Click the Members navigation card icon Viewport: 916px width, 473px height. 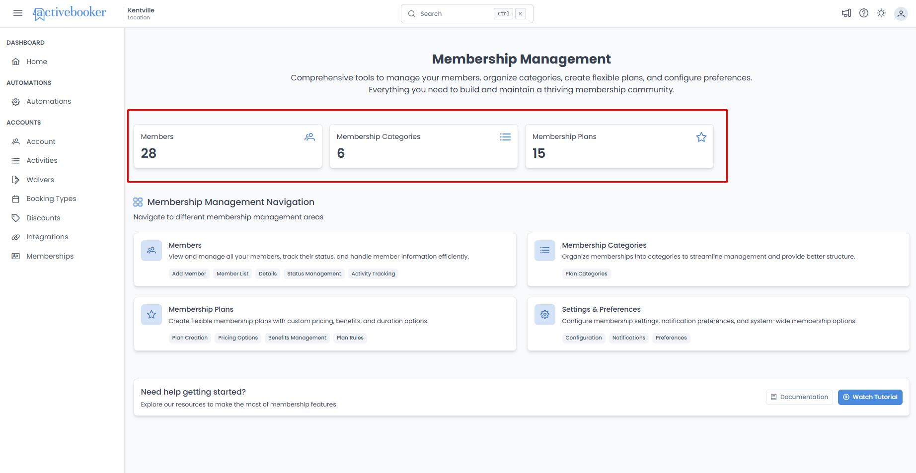pyautogui.click(x=152, y=251)
